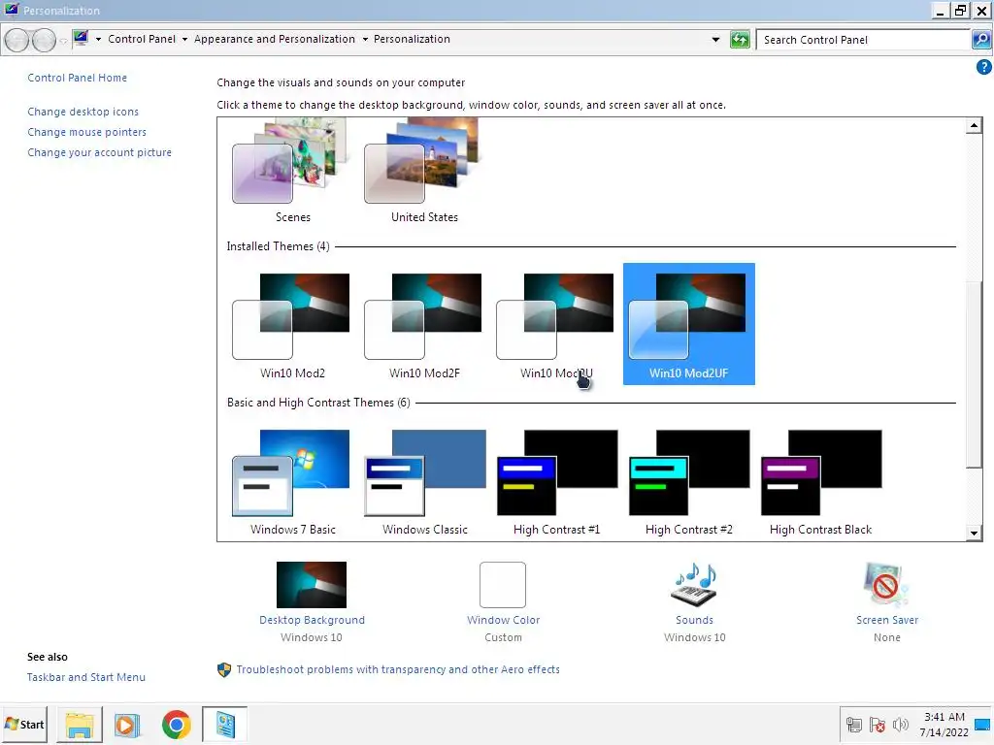This screenshot has width=994, height=745.
Task: Click the search magnifier button
Action: pos(980,40)
